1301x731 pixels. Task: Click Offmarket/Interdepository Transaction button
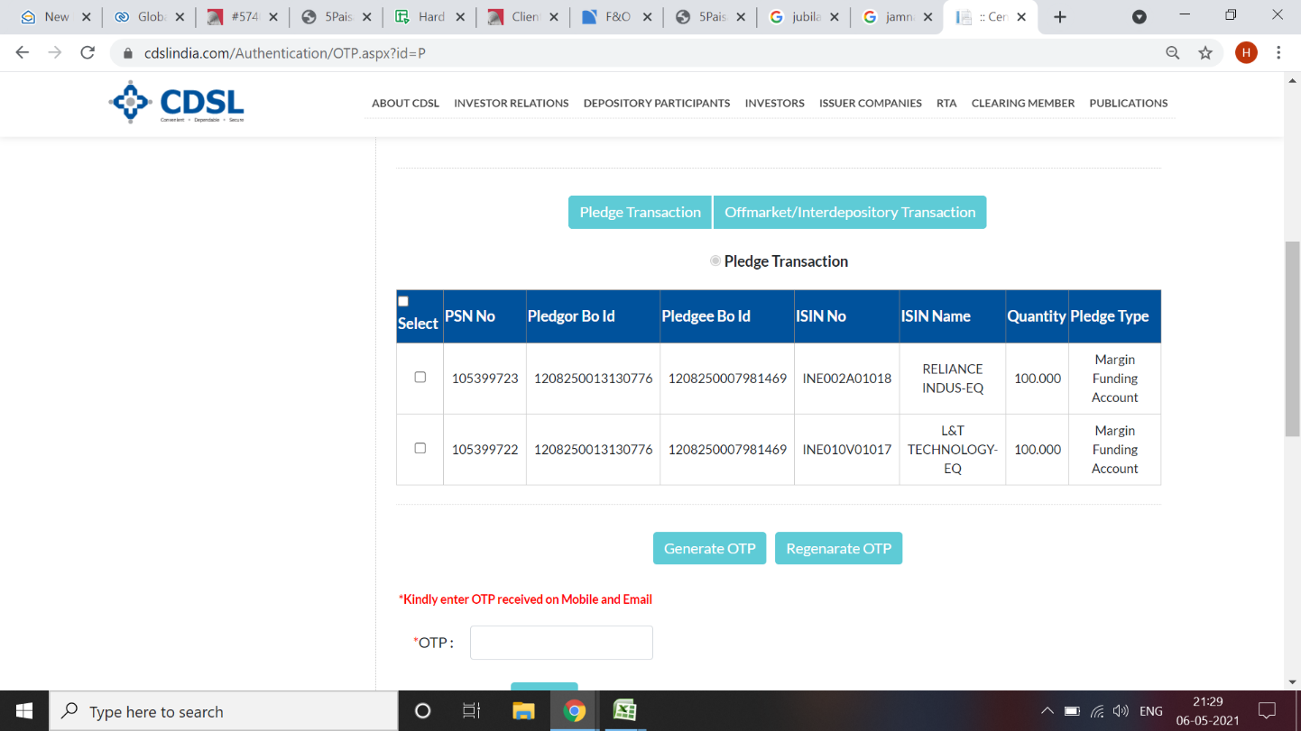pos(850,212)
